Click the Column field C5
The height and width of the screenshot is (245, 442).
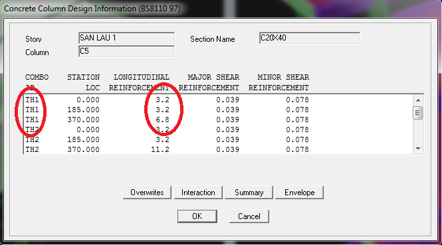point(126,51)
